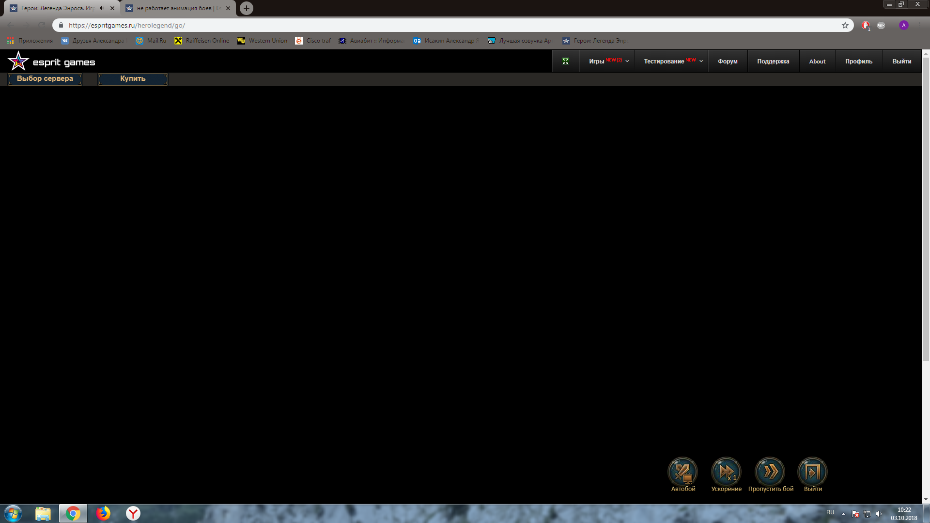Open the Поддержка menu item
Screen dimensions: 930x523
(x=773, y=61)
